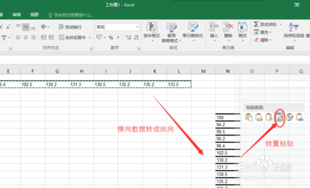Open the Number group dialog launcher
This screenshot has width=310, height=188.
coord(138,49)
